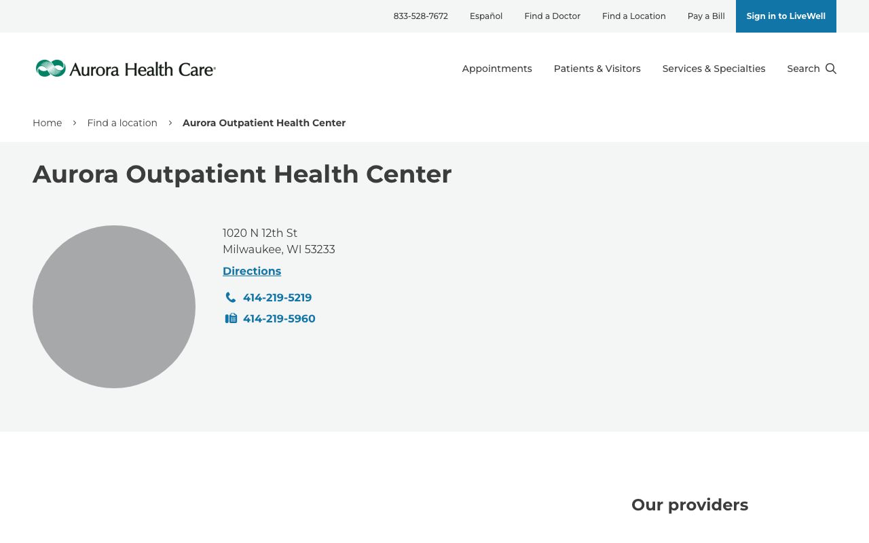Click the circular location image placeholder
869x543 pixels.
tap(114, 307)
